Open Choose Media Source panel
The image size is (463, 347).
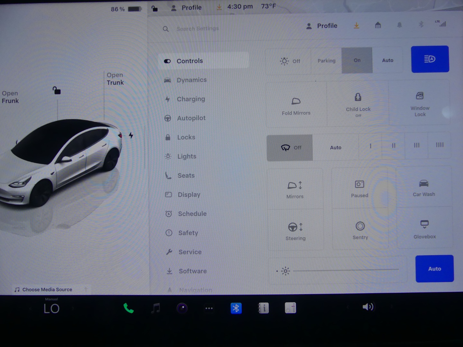(x=47, y=289)
